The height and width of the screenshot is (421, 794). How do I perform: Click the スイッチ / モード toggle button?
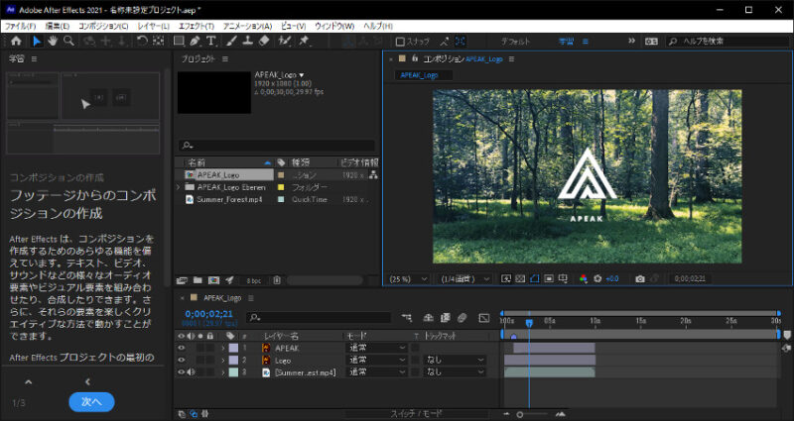pos(416,414)
